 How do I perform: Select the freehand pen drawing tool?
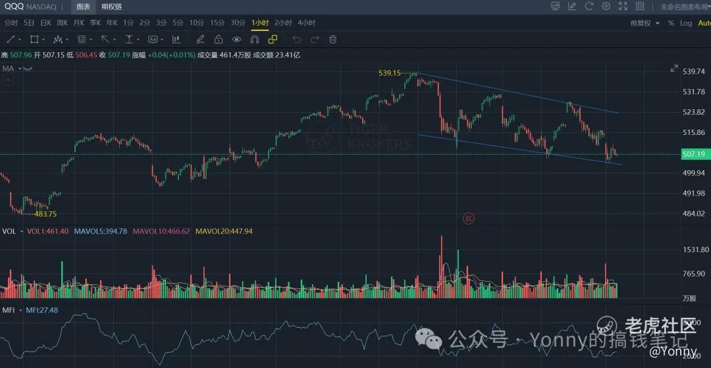[200, 39]
